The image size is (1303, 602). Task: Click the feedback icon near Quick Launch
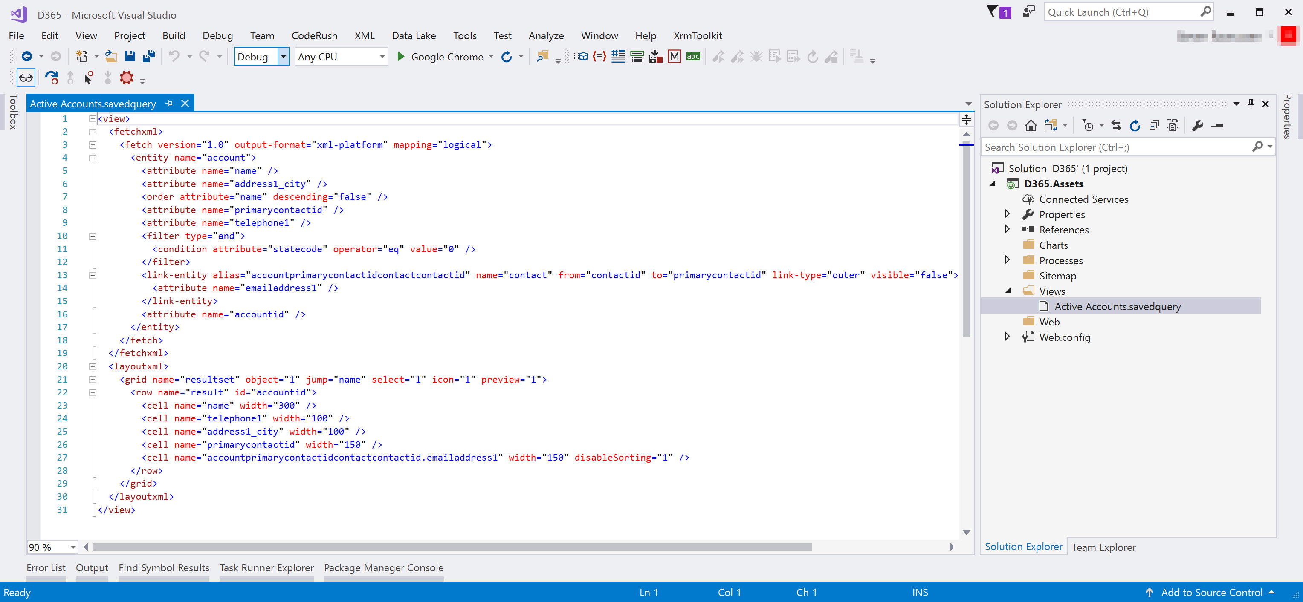click(1029, 12)
